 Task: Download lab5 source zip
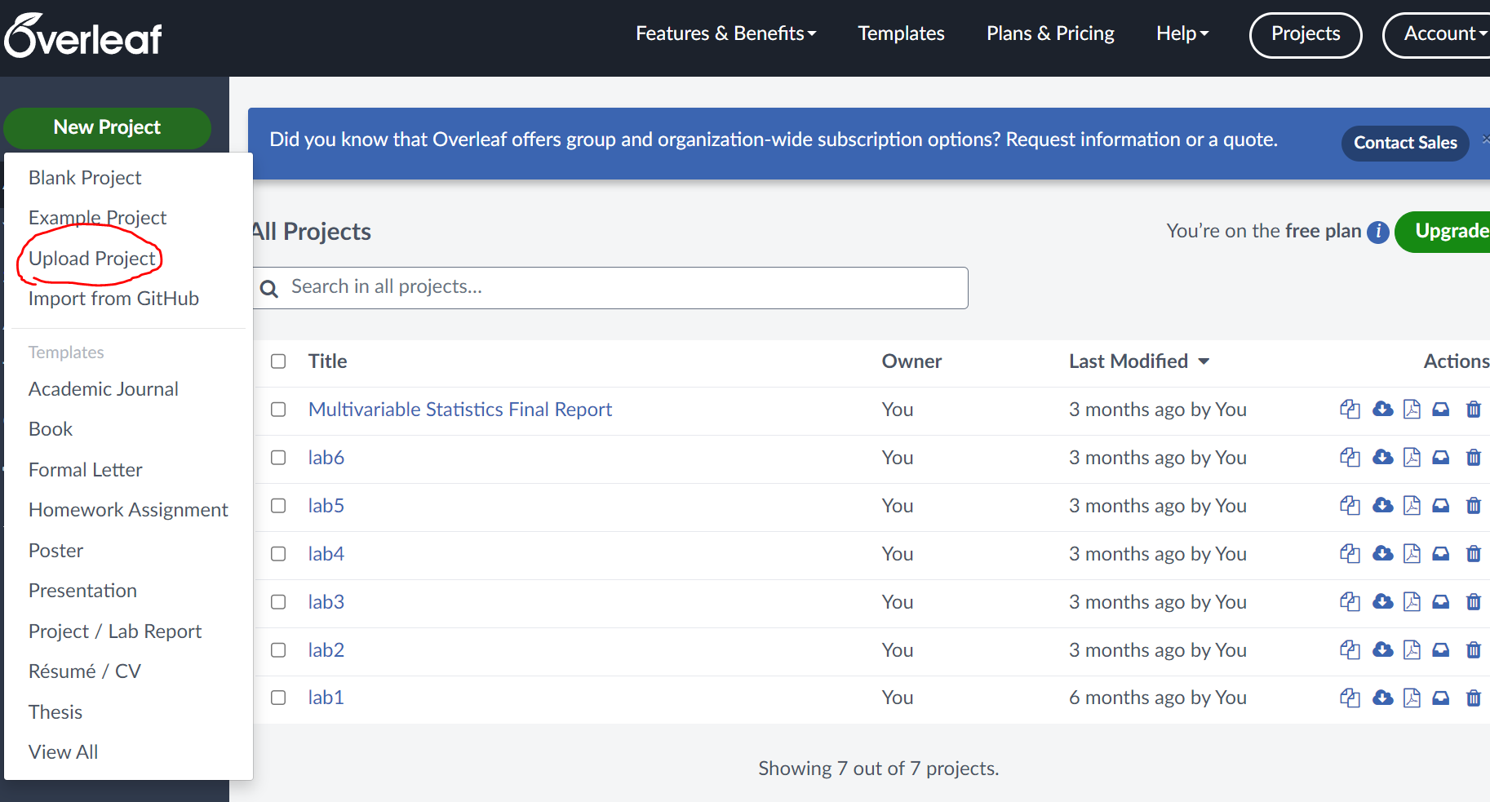click(x=1382, y=506)
